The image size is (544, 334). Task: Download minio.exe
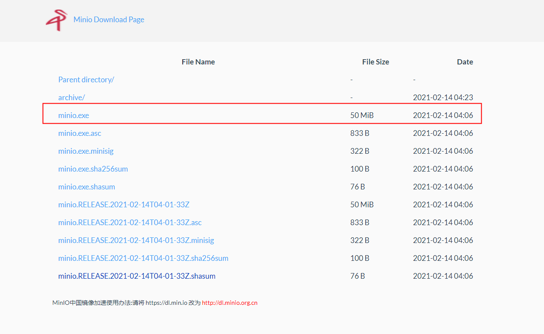coord(73,115)
